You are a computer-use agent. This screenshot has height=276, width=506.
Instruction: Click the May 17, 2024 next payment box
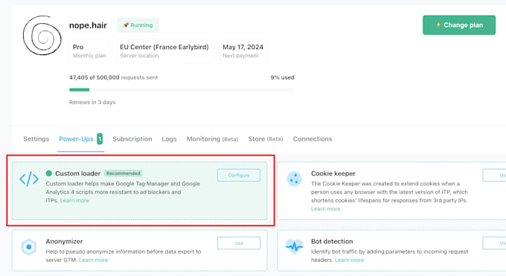243,51
